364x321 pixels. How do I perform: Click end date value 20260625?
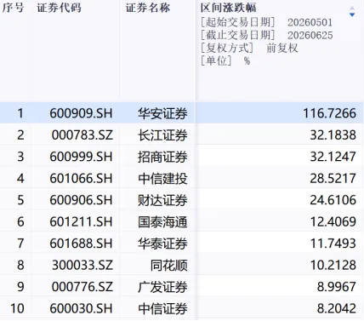pyautogui.click(x=310, y=36)
